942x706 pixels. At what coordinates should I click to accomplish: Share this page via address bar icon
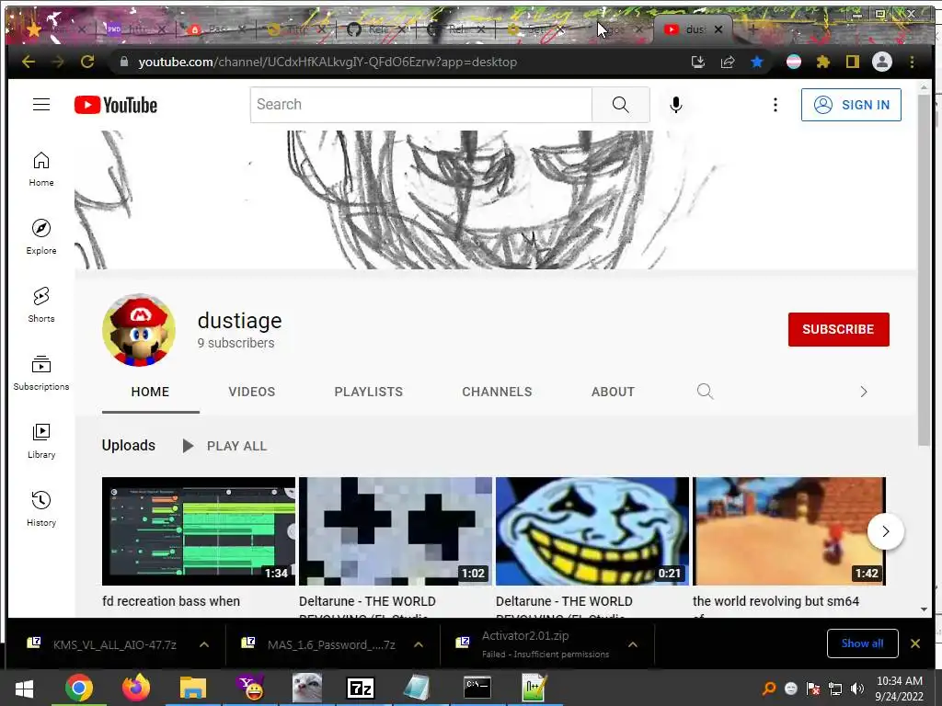[728, 62]
